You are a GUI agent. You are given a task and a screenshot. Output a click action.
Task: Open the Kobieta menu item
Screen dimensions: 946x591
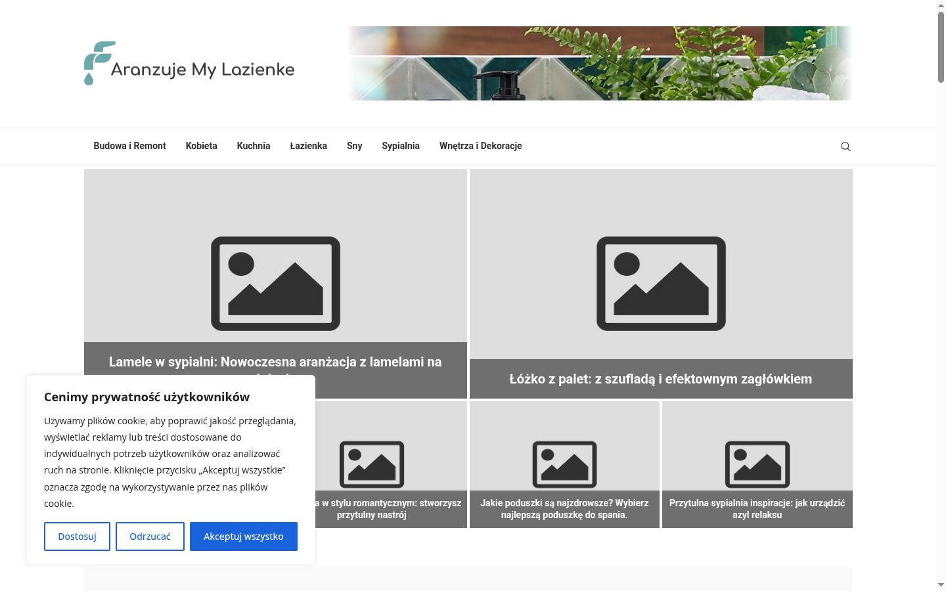pyautogui.click(x=201, y=146)
